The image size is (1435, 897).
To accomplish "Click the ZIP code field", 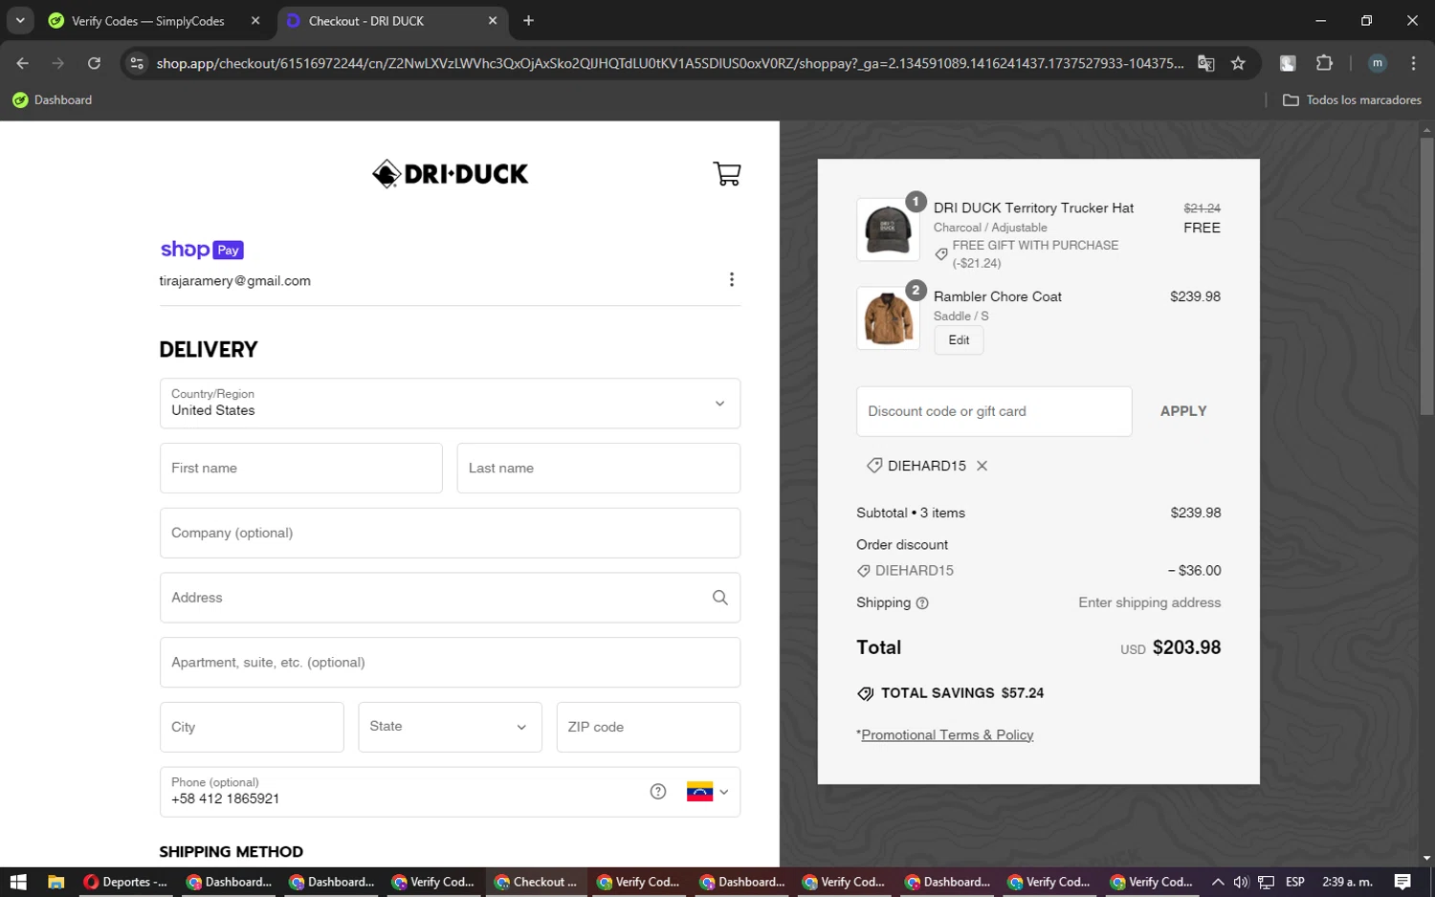I will tap(649, 727).
